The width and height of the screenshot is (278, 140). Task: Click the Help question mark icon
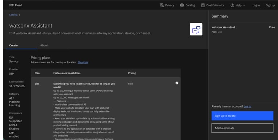(x=232, y=5)
